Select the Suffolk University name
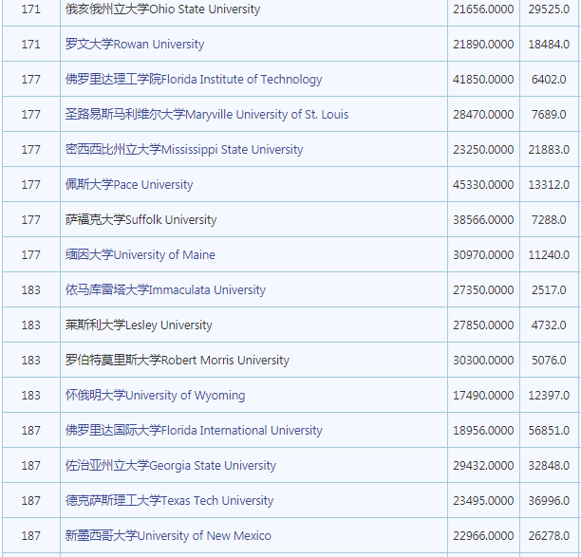581x557 pixels. point(141,219)
